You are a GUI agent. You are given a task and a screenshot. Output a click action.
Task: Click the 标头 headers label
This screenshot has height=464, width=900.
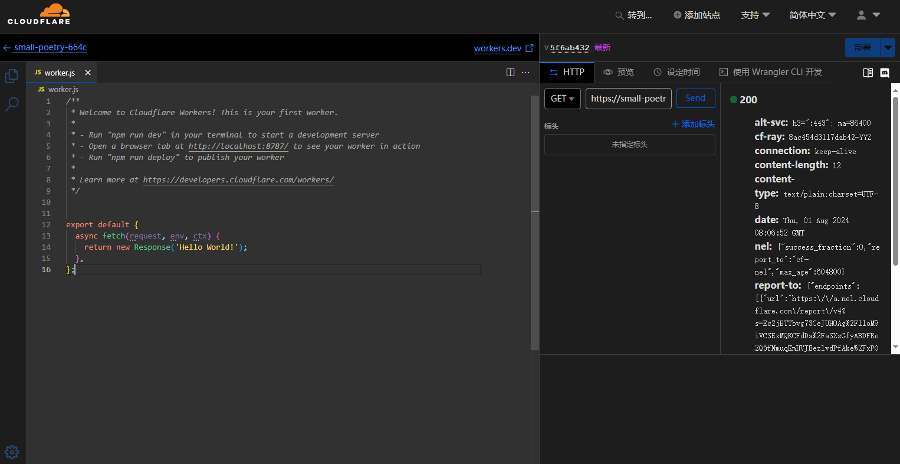tap(551, 126)
